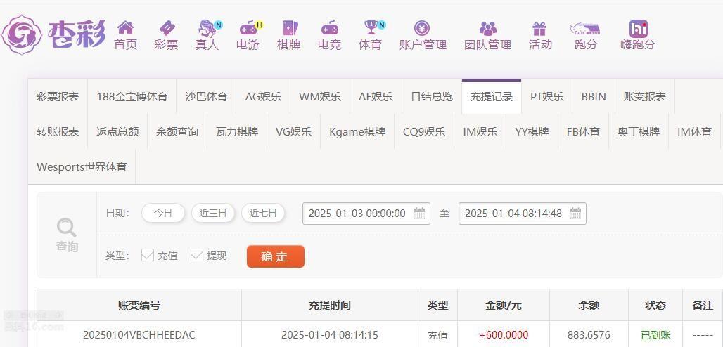Open the 活动 gift box icon

[x=539, y=29]
